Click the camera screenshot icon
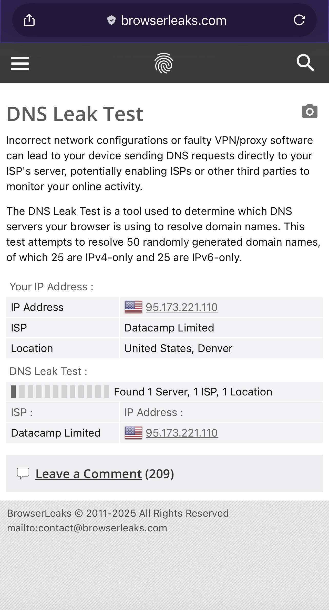Viewport: 329px width, 610px height. pos(310,112)
